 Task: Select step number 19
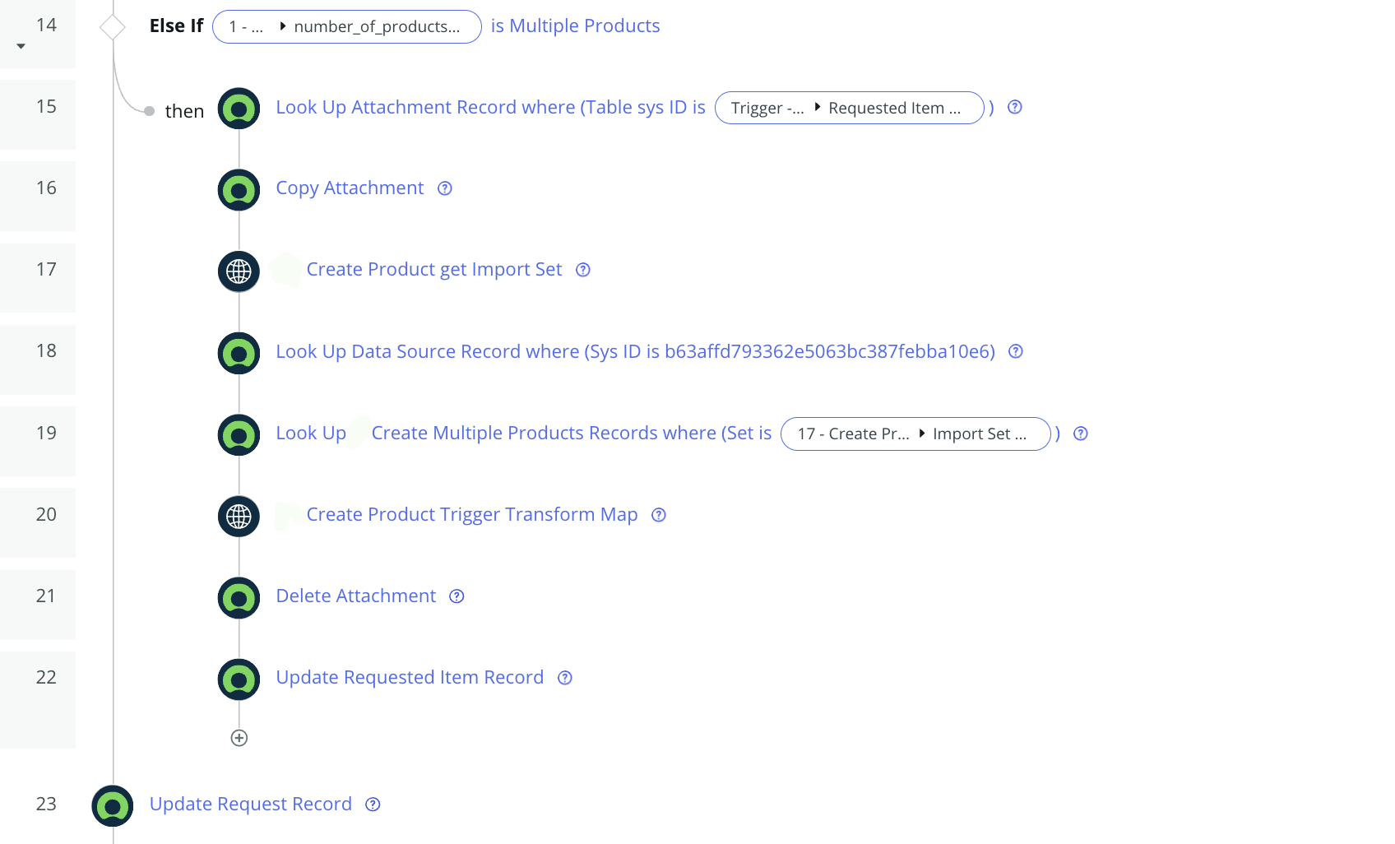pyautogui.click(x=46, y=434)
